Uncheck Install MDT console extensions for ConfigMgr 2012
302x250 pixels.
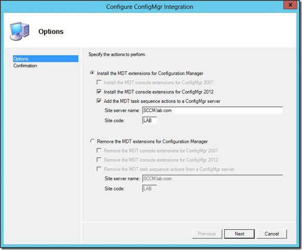coord(99,92)
